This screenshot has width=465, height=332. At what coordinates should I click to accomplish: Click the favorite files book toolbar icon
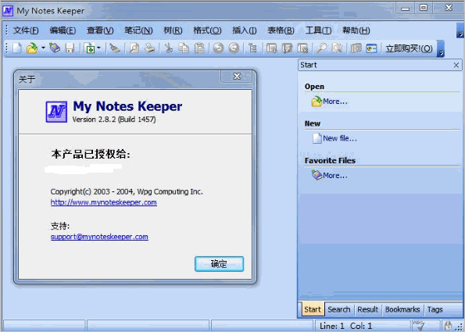click(x=55, y=48)
